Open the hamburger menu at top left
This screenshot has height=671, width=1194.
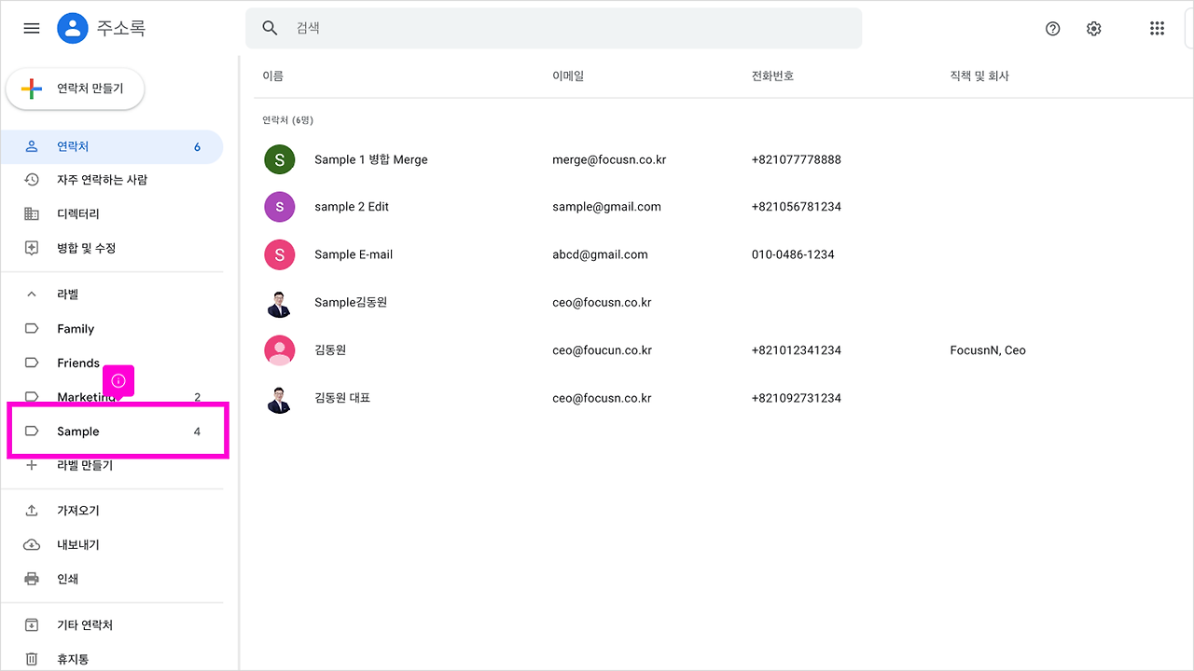(31, 28)
